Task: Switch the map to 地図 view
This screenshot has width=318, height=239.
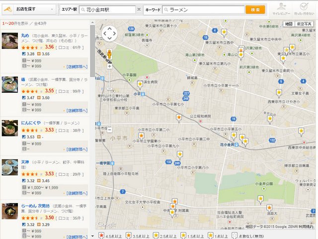Action: tap(289, 24)
